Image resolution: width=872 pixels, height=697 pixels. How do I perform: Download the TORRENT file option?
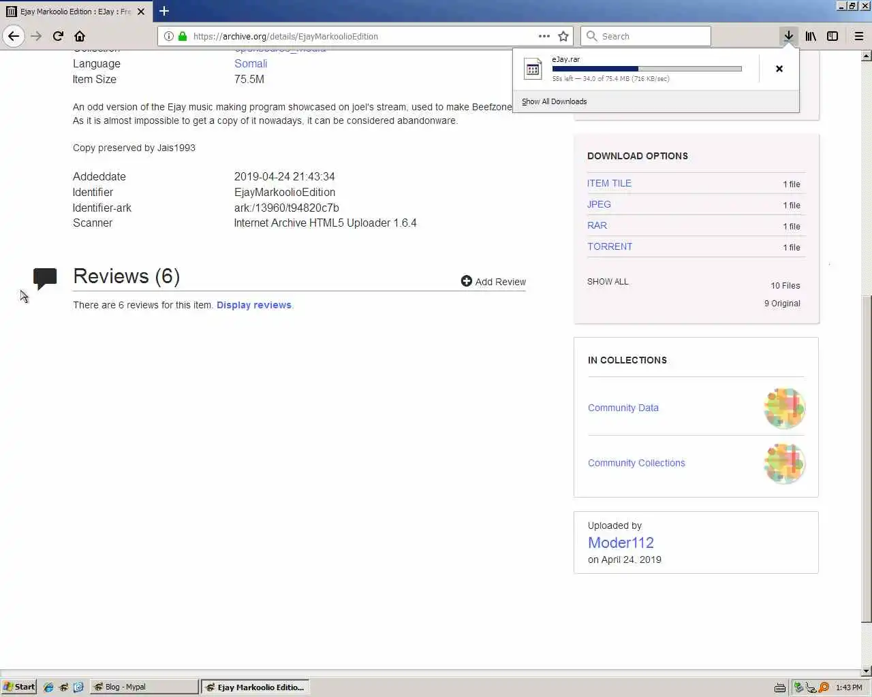click(610, 246)
